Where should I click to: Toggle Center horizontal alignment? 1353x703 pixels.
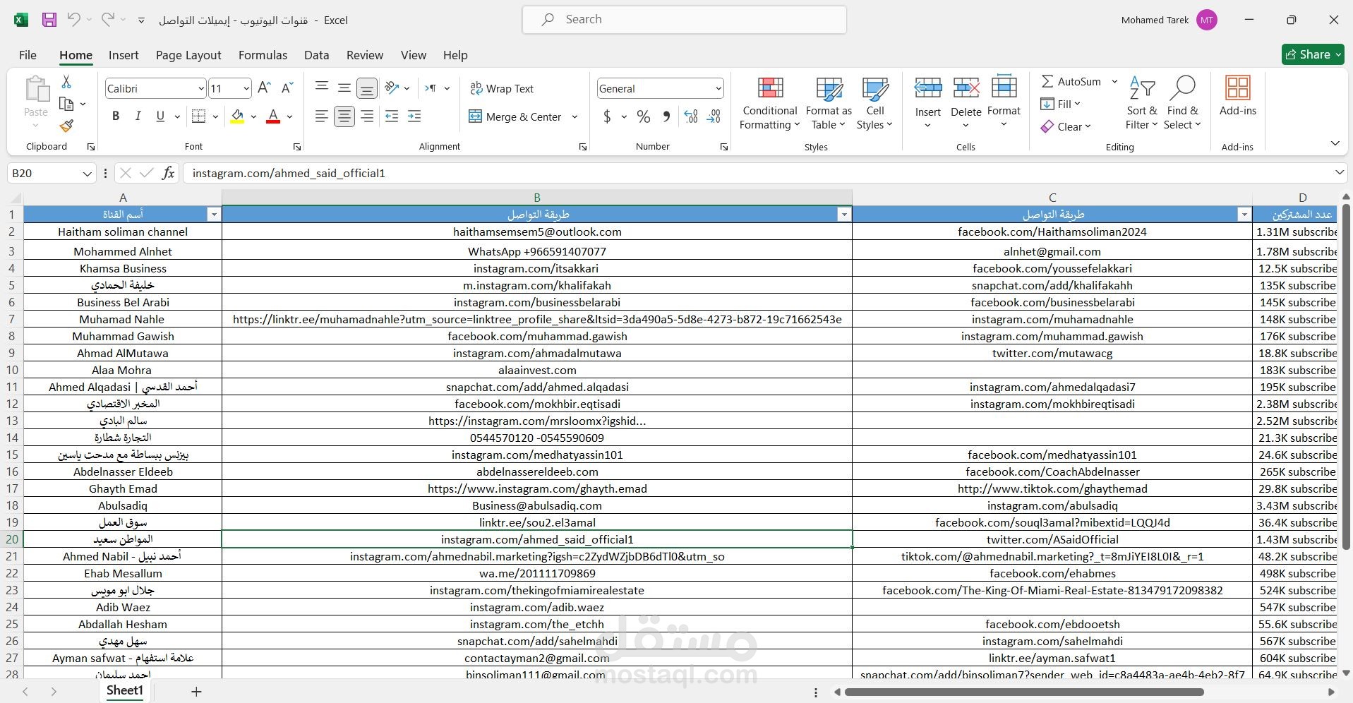click(344, 116)
